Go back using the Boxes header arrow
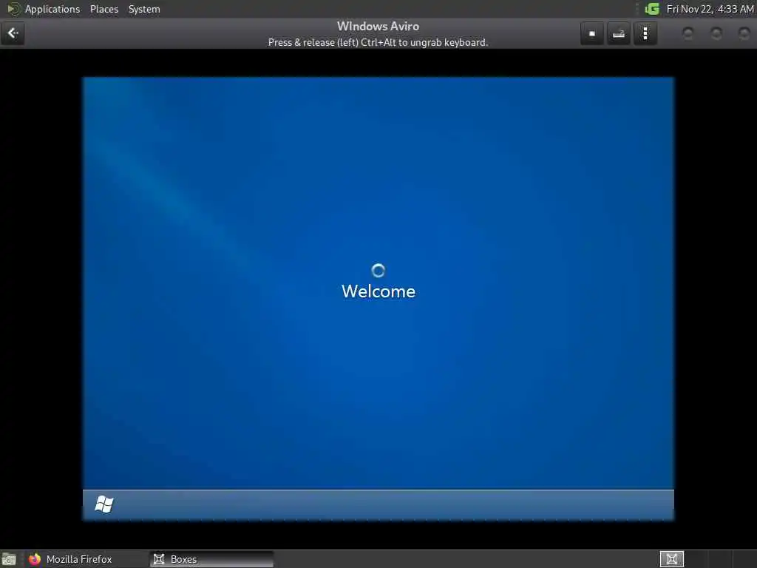The width and height of the screenshot is (757, 568). pyautogui.click(x=13, y=33)
